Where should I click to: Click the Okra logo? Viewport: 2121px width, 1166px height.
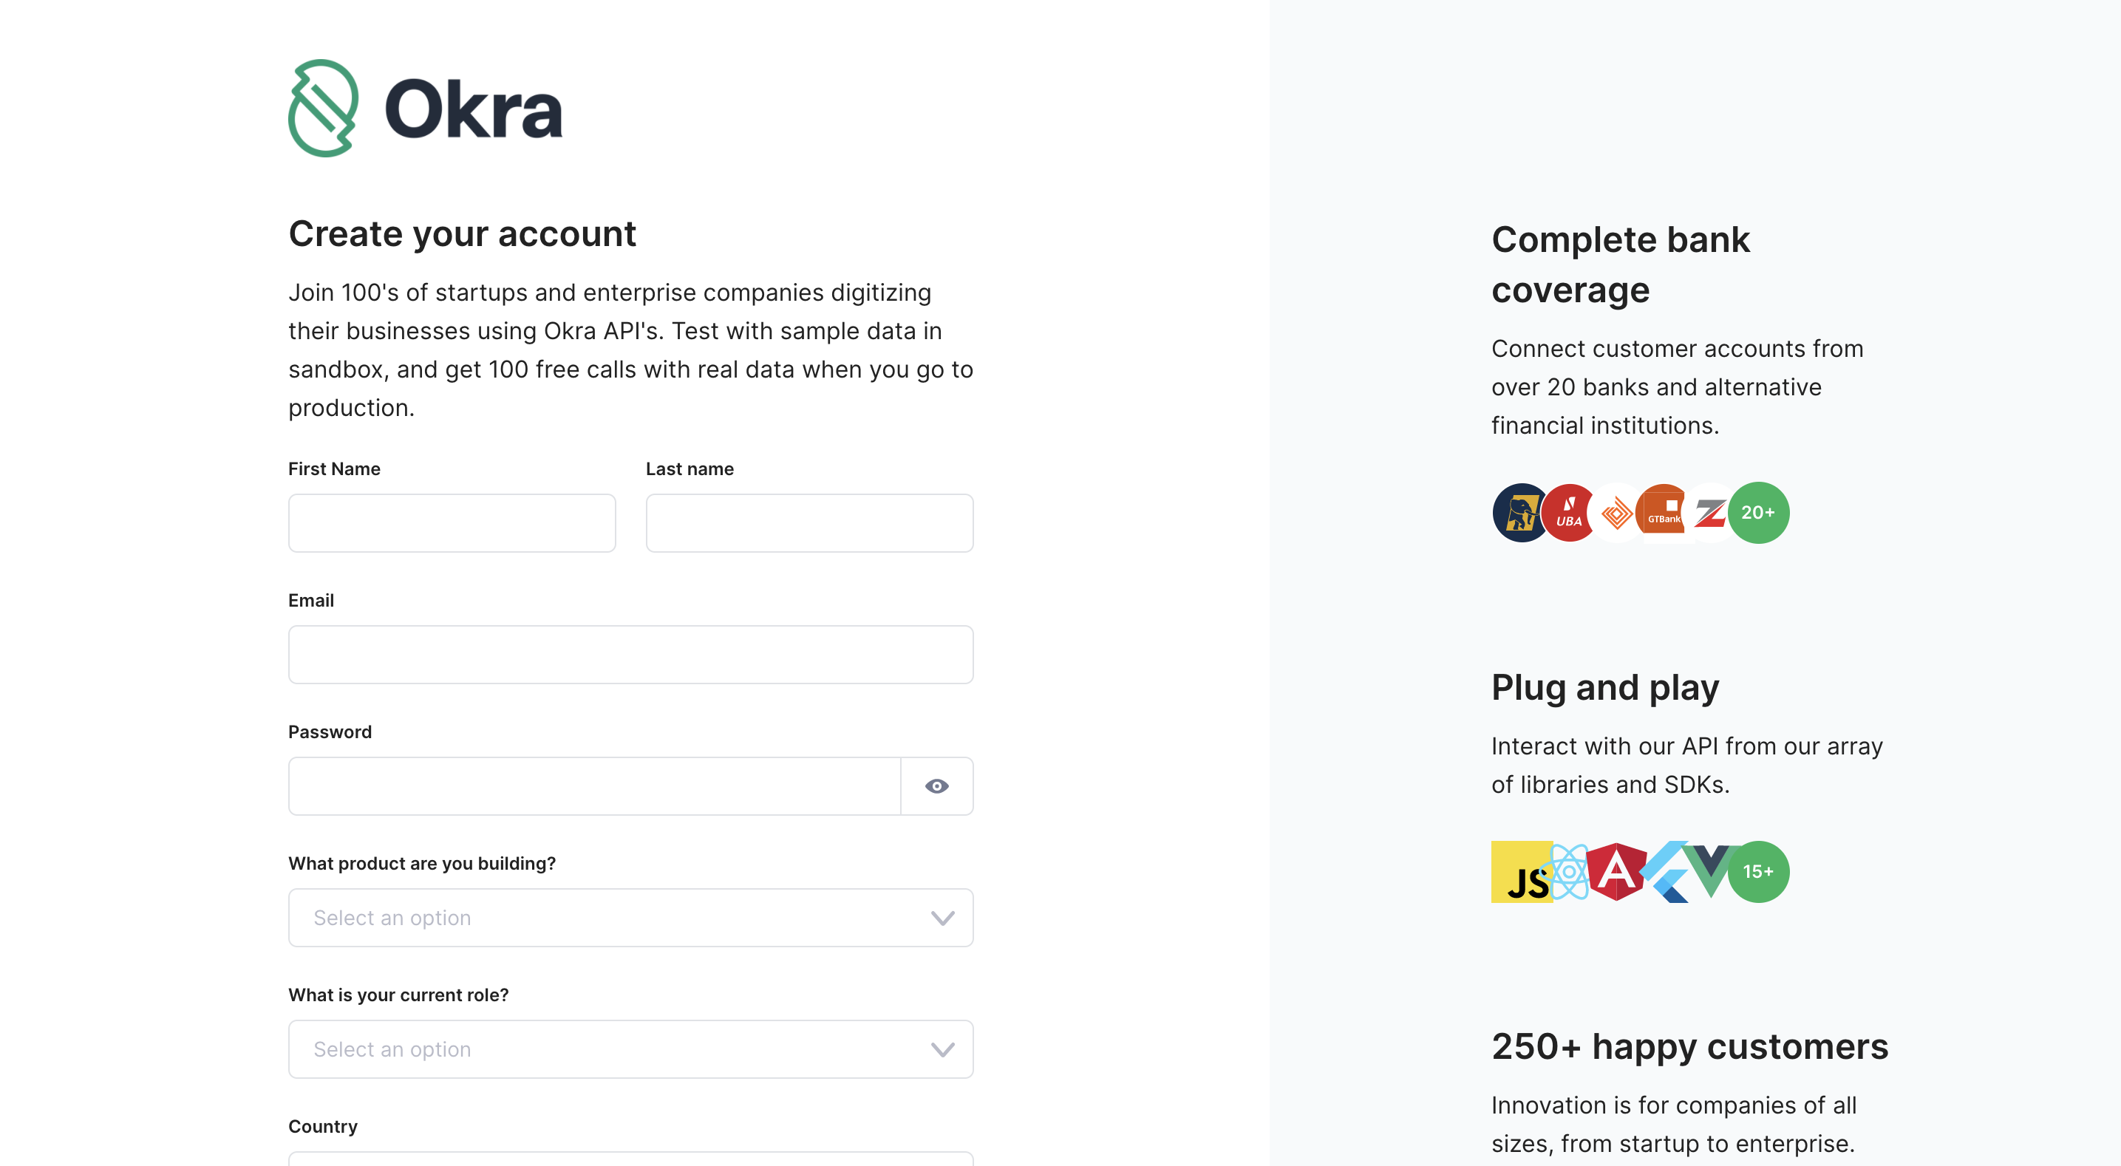pos(425,108)
